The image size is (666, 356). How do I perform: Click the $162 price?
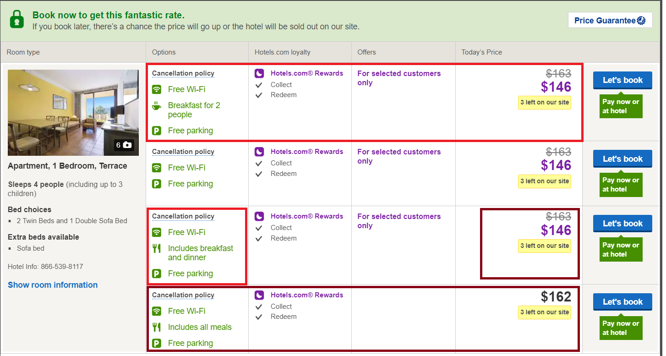(556, 297)
